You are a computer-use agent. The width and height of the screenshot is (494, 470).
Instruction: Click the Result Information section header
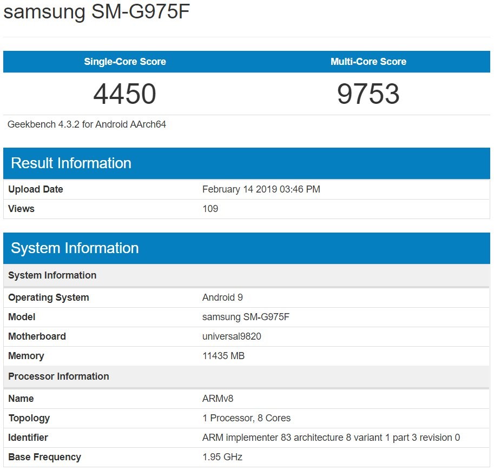(x=71, y=163)
